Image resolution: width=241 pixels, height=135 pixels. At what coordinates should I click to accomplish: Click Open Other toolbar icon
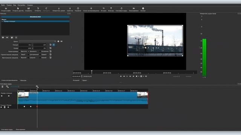pos(18,8)
